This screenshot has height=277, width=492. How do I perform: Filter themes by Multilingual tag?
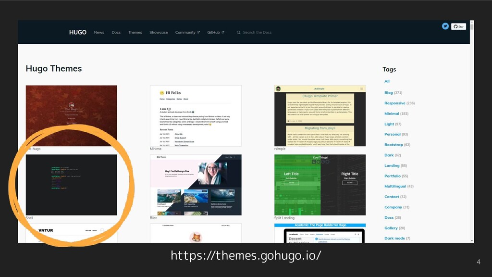(x=399, y=186)
